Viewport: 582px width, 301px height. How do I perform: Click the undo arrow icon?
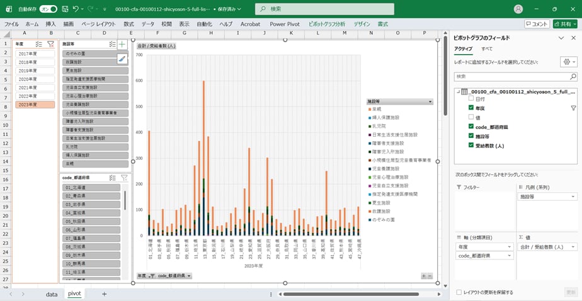click(x=76, y=9)
